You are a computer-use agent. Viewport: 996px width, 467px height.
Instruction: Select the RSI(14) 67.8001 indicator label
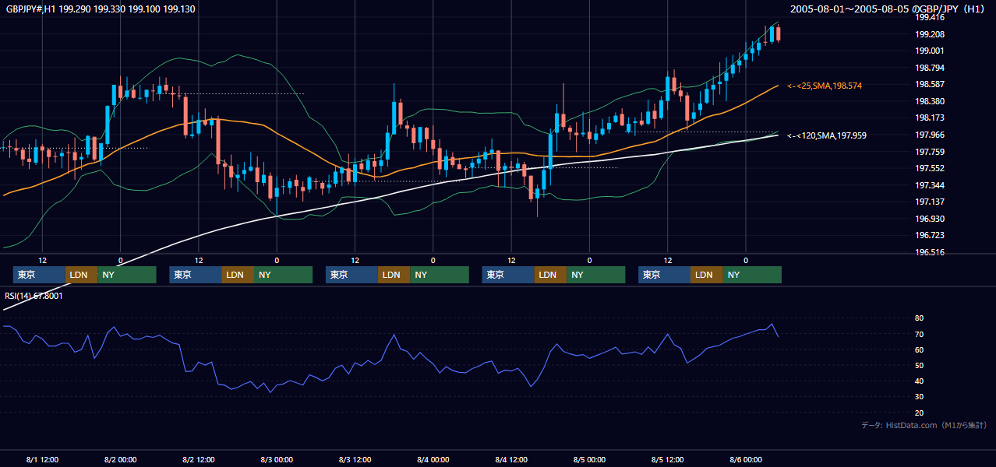(34, 296)
